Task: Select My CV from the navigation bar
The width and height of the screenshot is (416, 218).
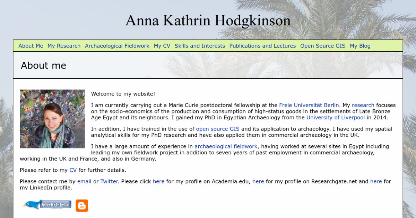Action: click(x=162, y=46)
